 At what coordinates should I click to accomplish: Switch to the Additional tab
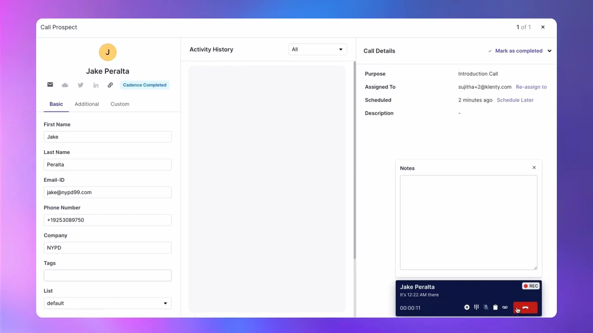[x=87, y=104]
